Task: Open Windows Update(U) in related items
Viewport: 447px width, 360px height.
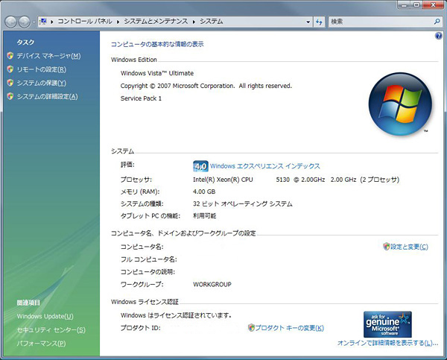Action: point(45,316)
